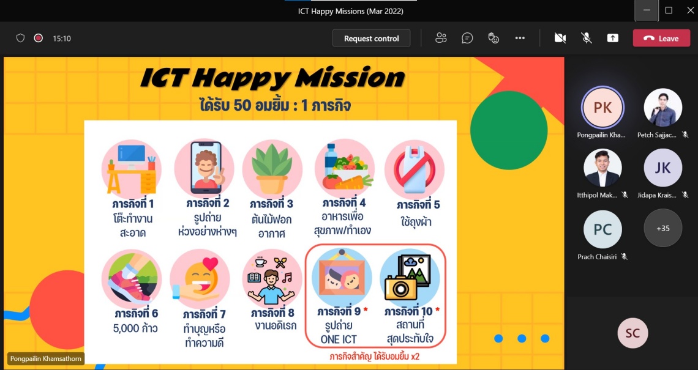Open the reactions and raise hand icon
The image size is (698, 370).
(x=493, y=38)
